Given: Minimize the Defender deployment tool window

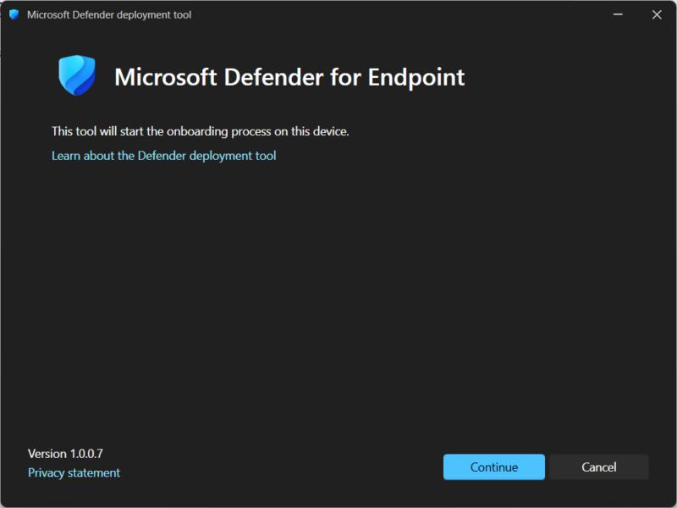Looking at the screenshot, I should coord(618,14).
